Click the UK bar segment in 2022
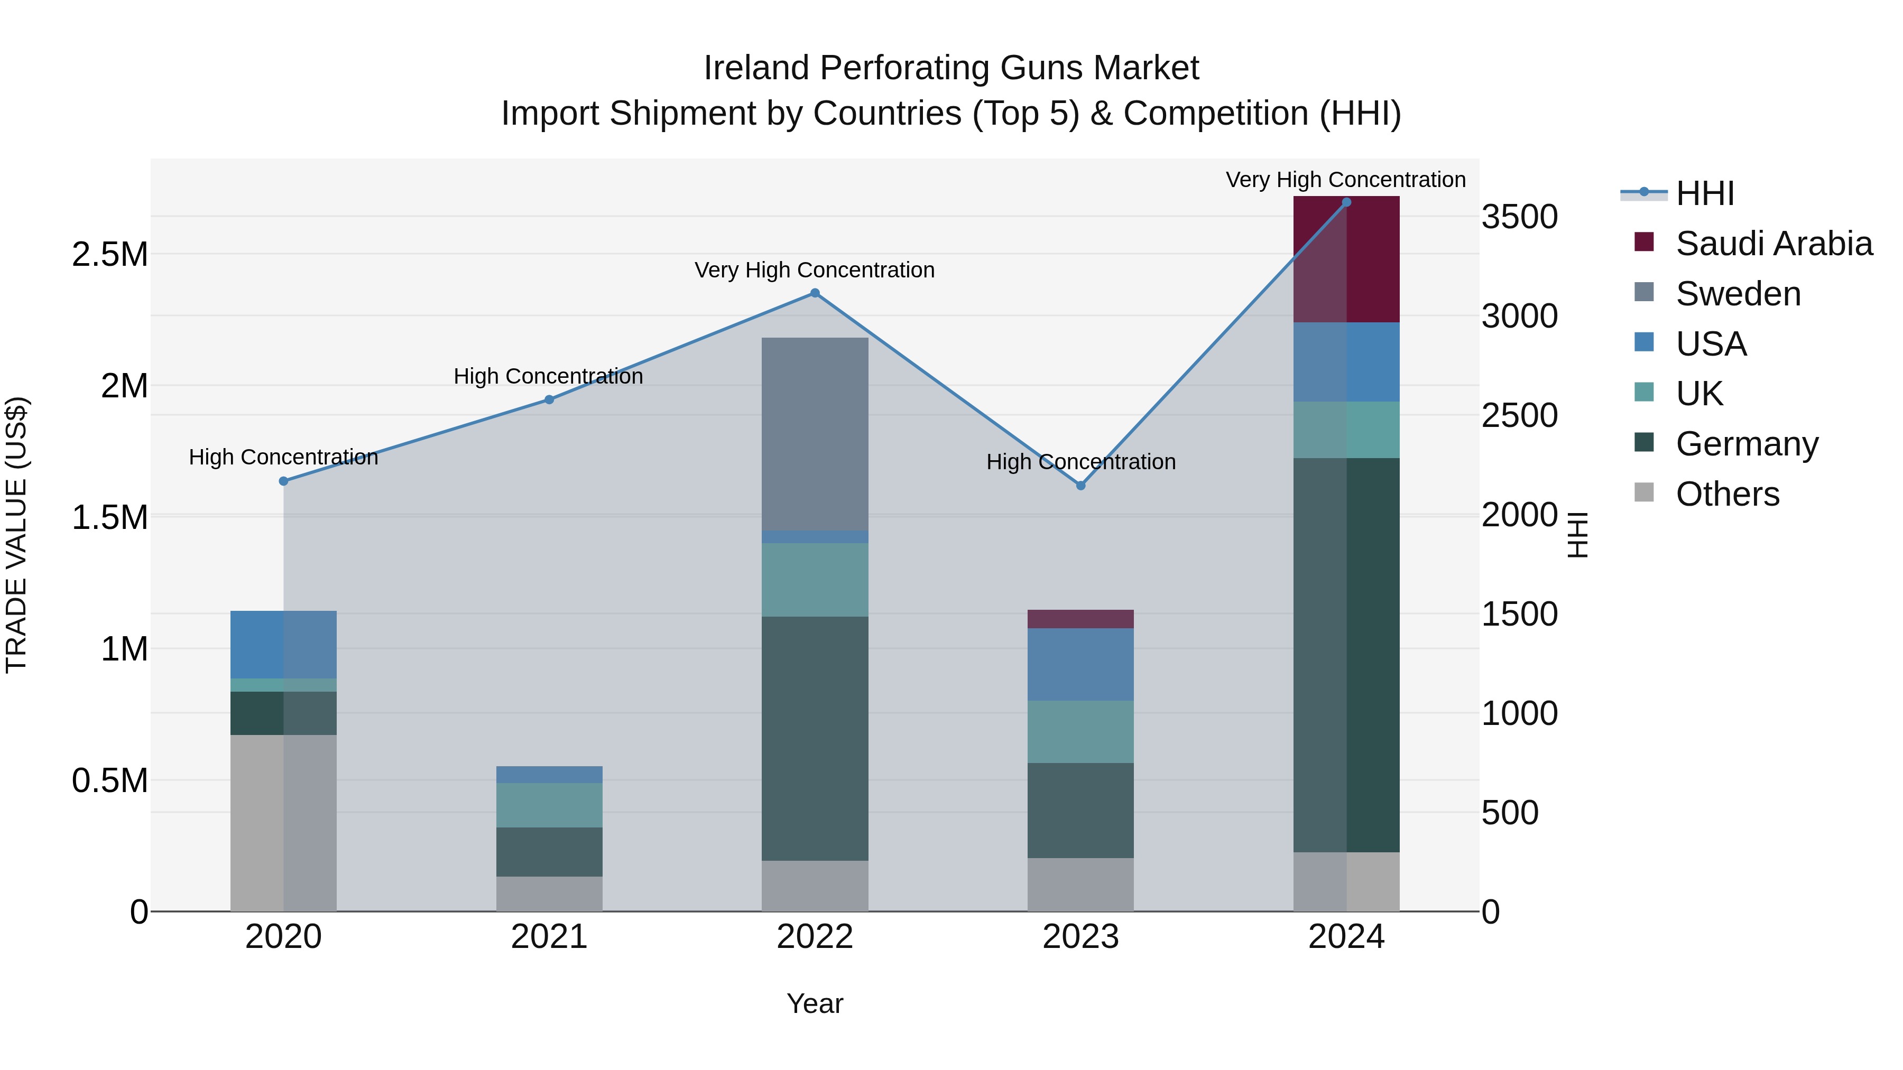 coord(815,580)
